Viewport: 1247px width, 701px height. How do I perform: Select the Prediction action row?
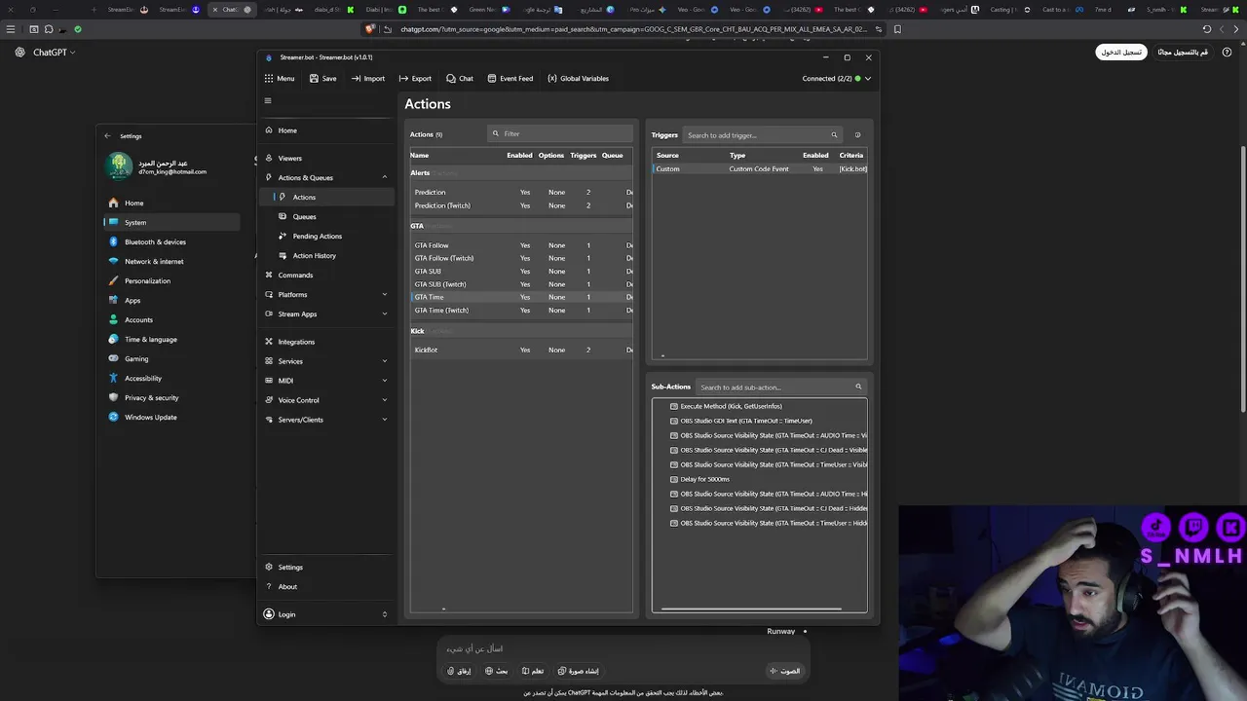521,192
